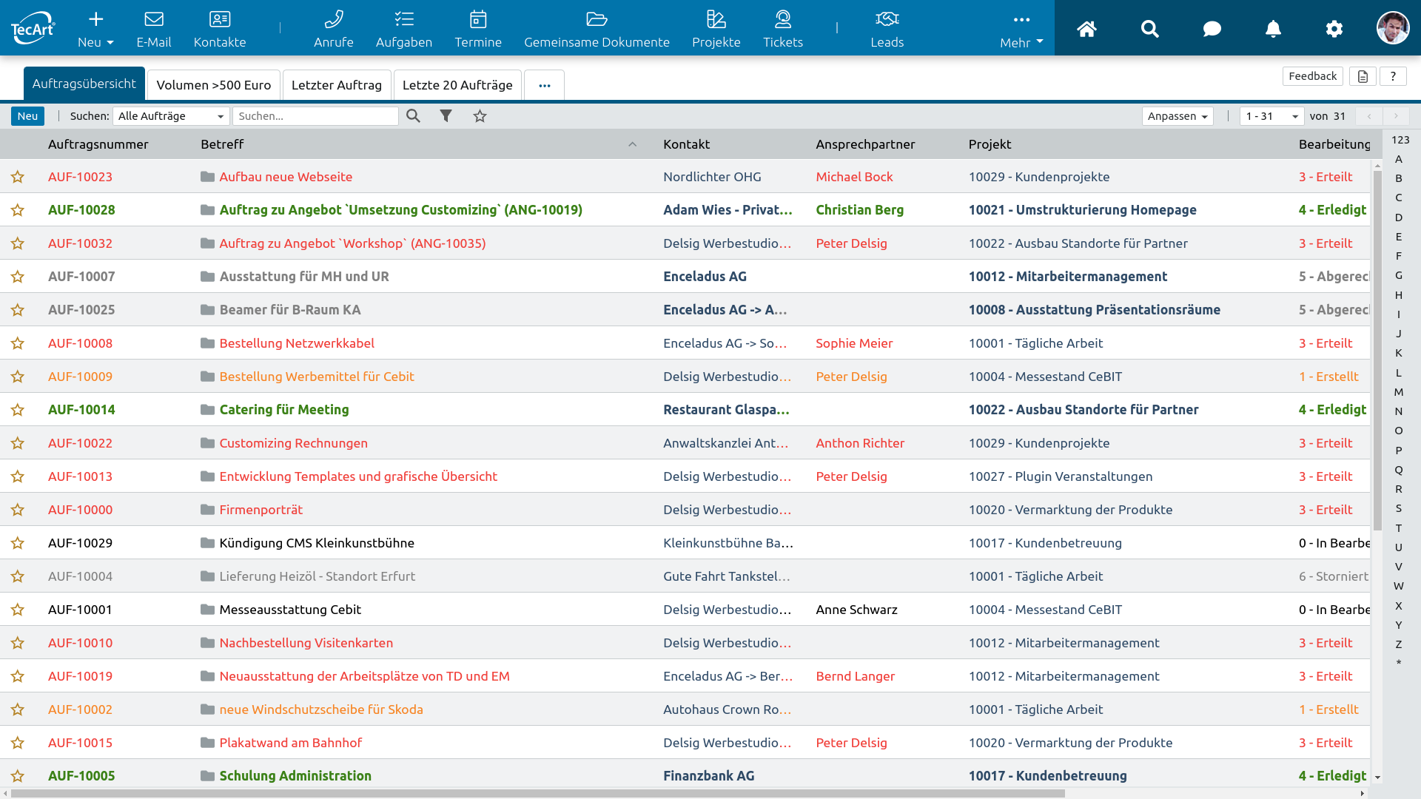Type in the Suchen search field
Screen dimensions: 1421x799
(315, 116)
